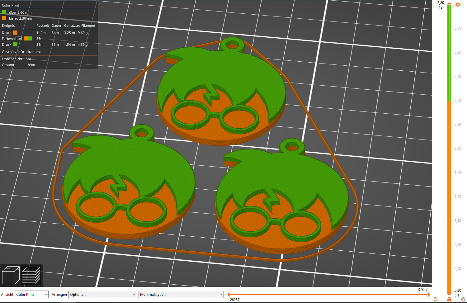The width and height of the screenshot is (467, 303).
Task: Click the '1,70' tick on layer ruler
Action: (458, 173)
